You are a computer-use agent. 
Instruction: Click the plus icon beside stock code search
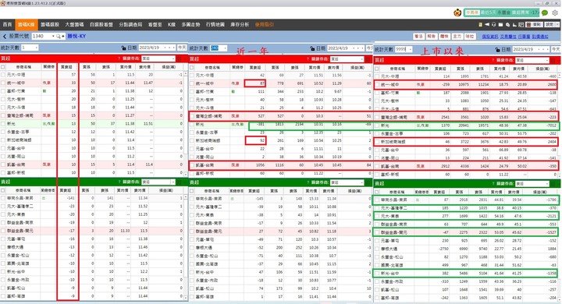[x=63, y=36]
